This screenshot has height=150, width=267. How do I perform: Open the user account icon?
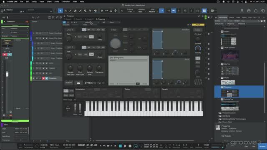coord(242,11)
